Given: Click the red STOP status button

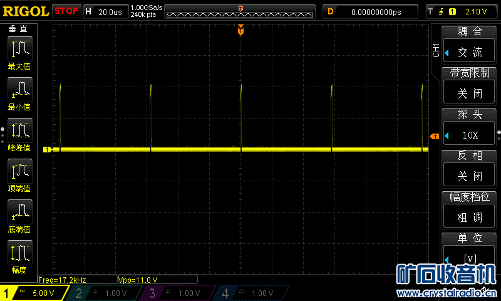Looking at the screenshot, I should pyautogui.click(x=66, y=11).
